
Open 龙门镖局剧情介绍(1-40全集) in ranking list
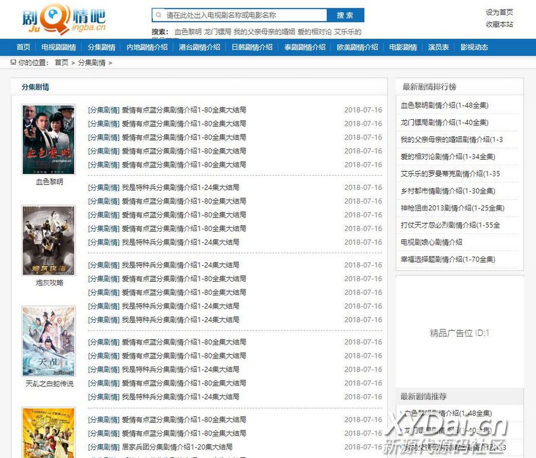444,123
